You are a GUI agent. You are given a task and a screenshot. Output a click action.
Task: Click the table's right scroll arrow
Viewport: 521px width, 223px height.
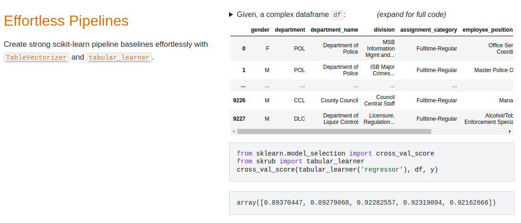(510, 132)
